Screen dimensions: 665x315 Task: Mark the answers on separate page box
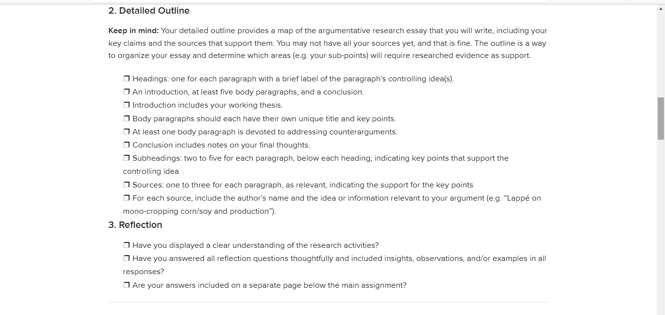point(127,285)
